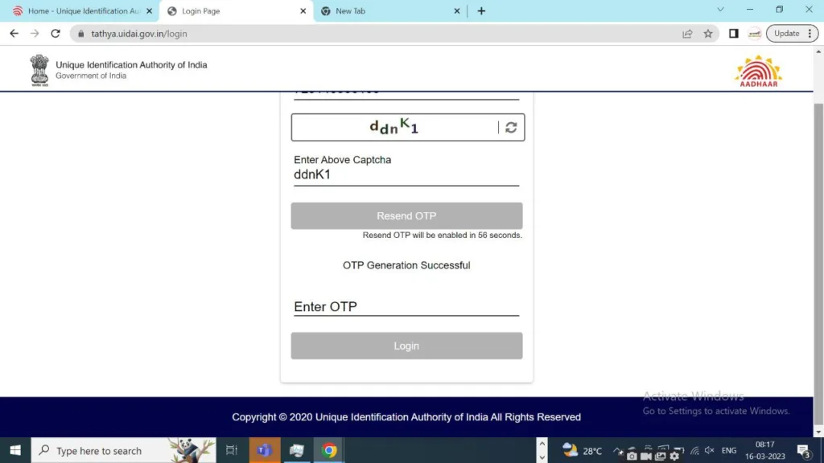Open Microsoft Teams from the taskbar
The width and height of the screenshot is (824, 463).
263,450
